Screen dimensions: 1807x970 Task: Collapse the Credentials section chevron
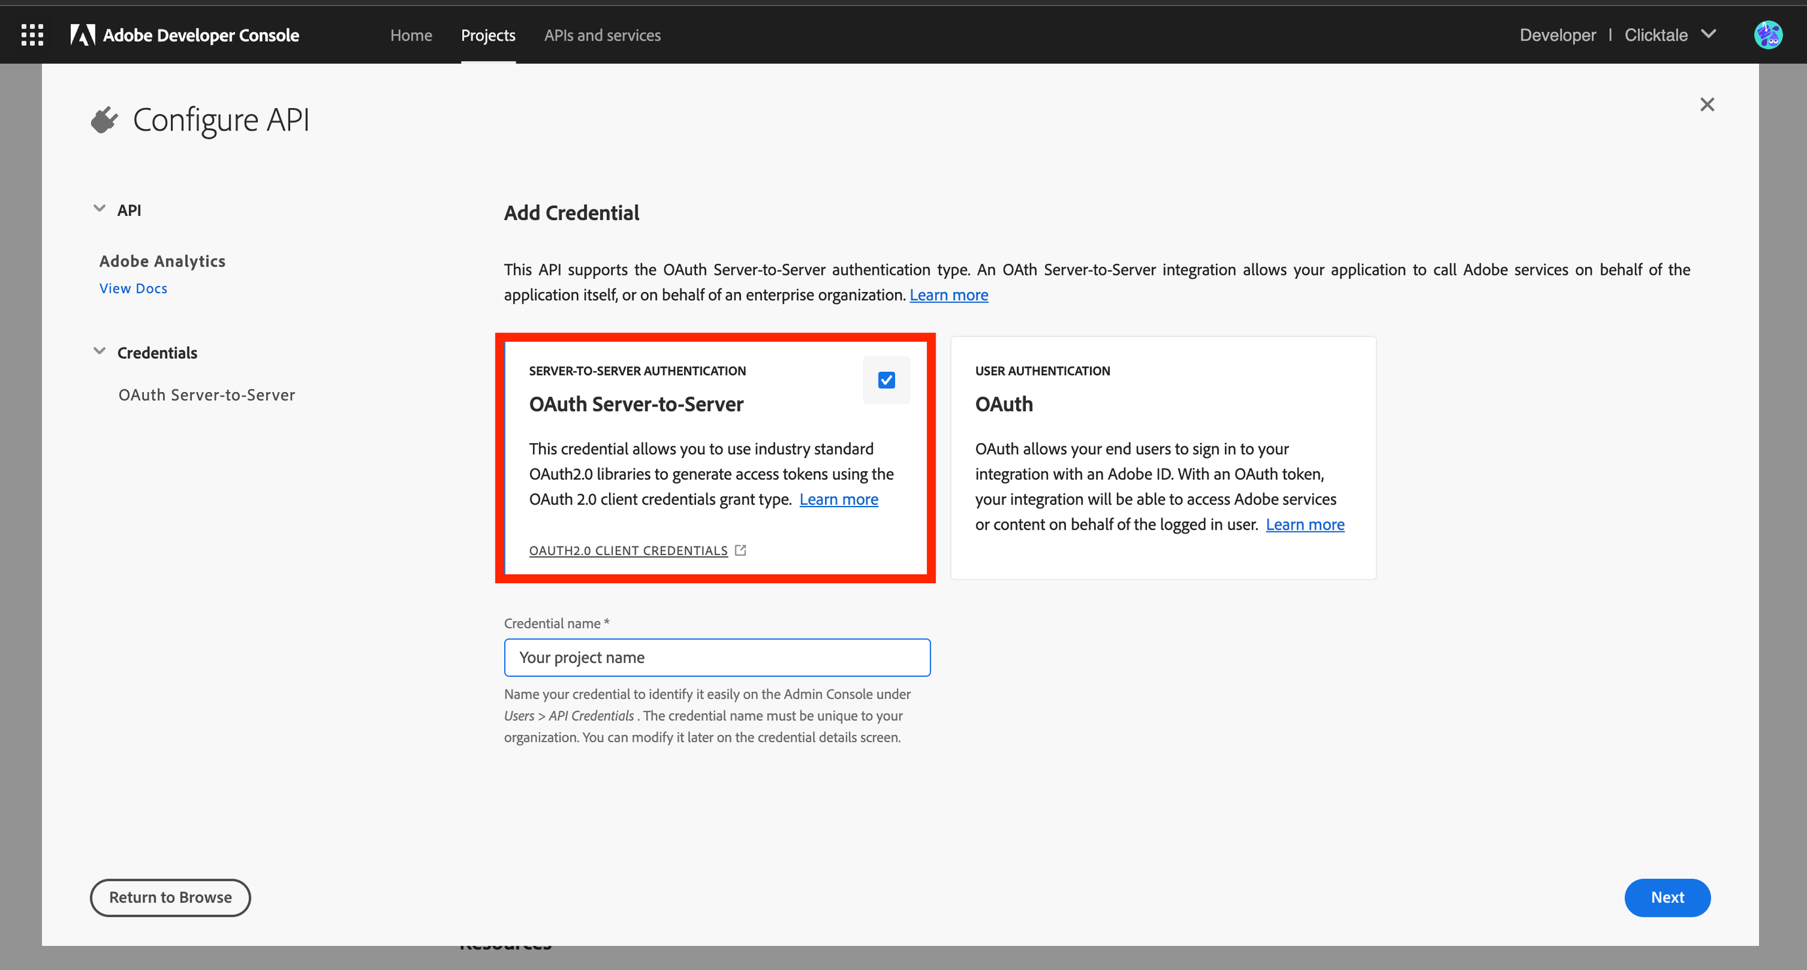pos(100,351)
